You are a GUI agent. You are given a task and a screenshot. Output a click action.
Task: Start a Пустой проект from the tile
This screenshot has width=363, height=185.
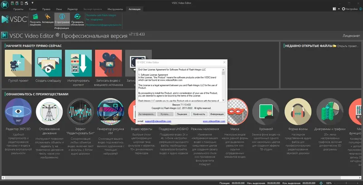pos(18,63)
